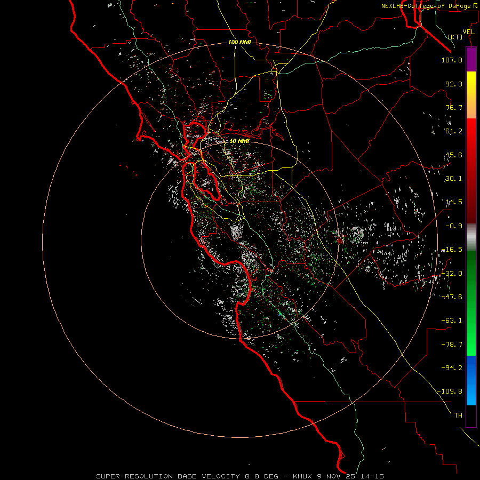Screen dimensions: 480x480
Task: Click the 45.6 velocity scale value
Action: (454, 155)
